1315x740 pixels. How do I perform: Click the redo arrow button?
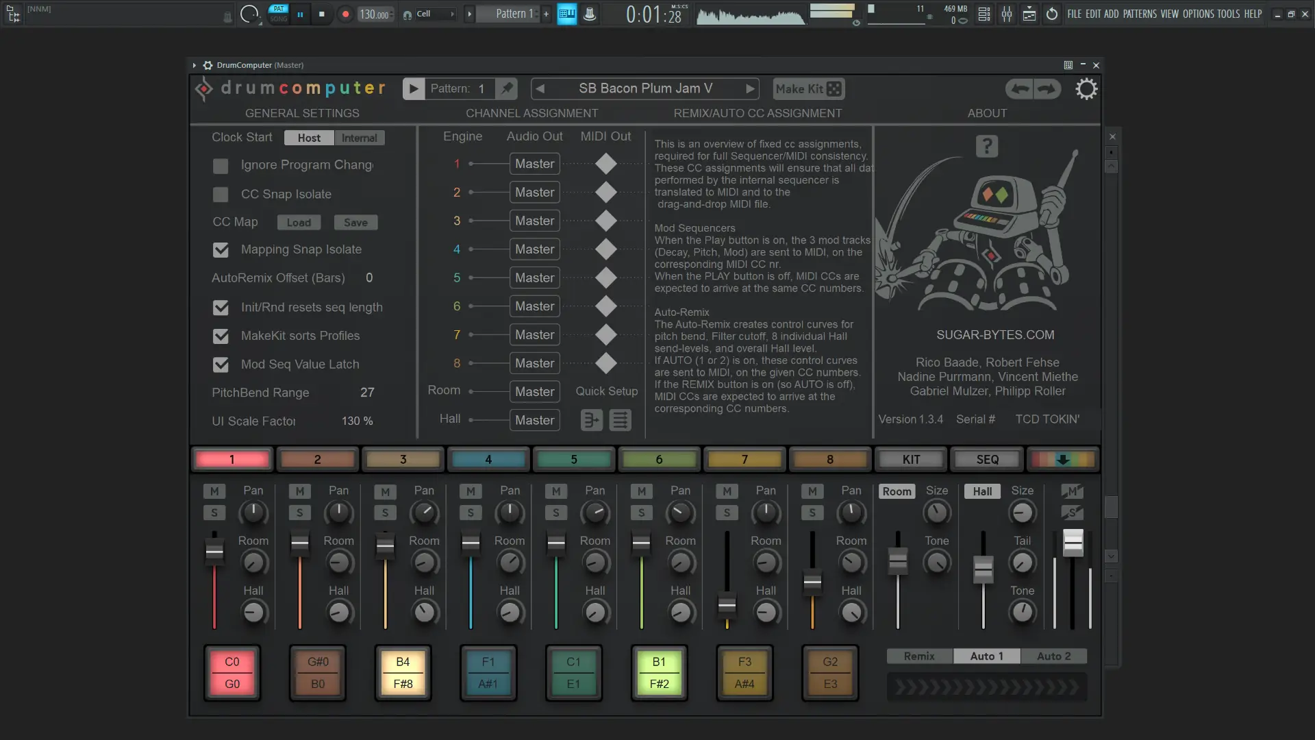[x=1047, y=89]
